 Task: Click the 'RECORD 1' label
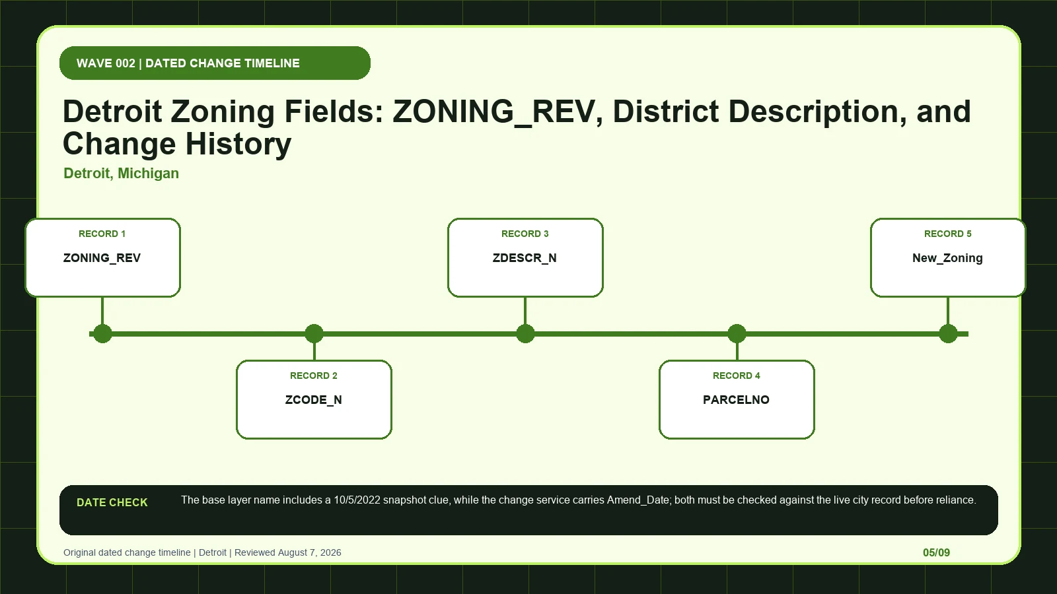[102, 234]
